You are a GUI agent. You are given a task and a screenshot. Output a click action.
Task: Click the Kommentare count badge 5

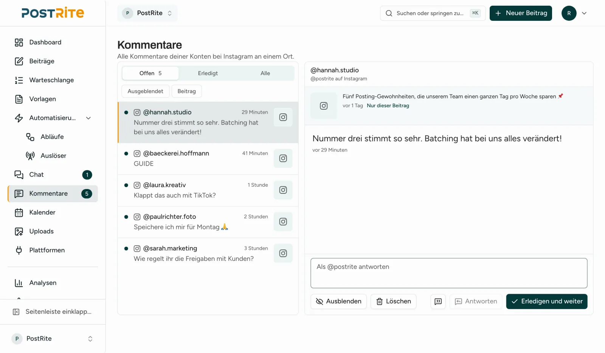tap(87, 194)
